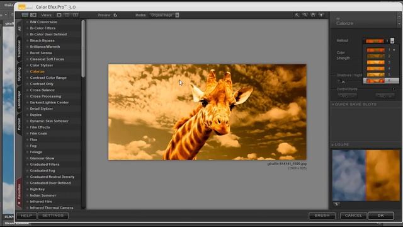Screen dimensions: 403x227
Task: Open the Modes dropdown showing Original Image
Action: [164, 15]
